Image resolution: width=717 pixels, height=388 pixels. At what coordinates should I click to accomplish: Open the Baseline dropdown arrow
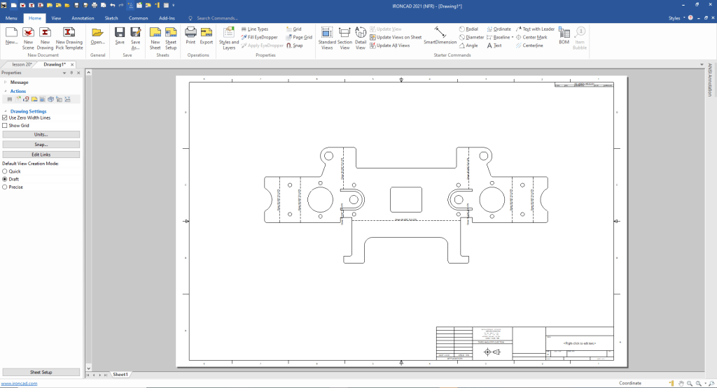513,37
